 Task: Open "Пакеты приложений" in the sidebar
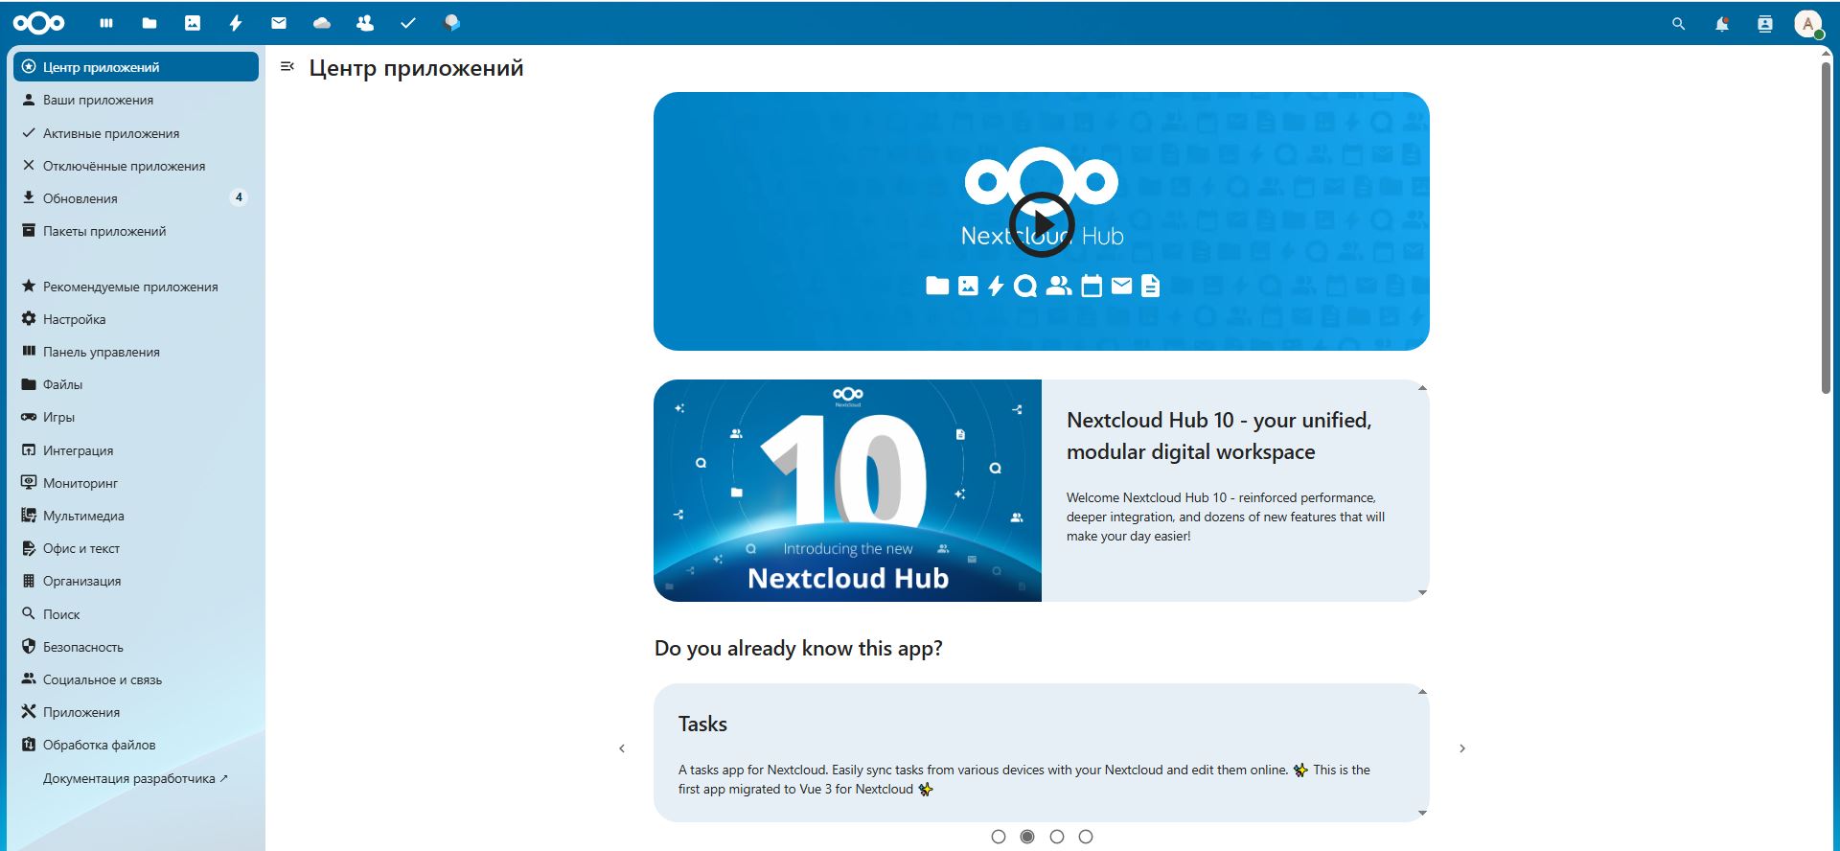(x=136, y=231)
